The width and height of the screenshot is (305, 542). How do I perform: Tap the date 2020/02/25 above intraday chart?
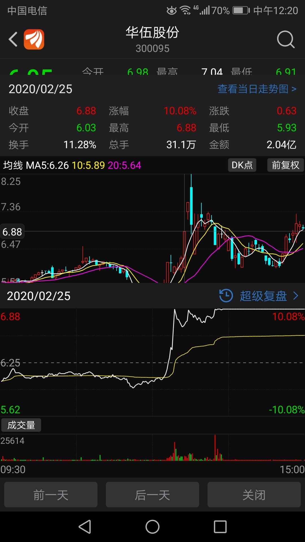point(39,296)
